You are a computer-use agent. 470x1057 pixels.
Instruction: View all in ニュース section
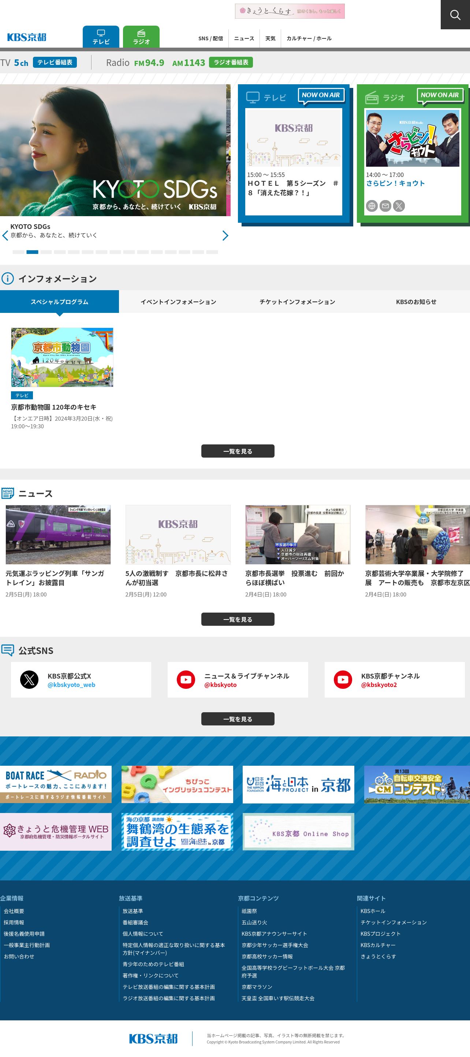click(238, 619)
